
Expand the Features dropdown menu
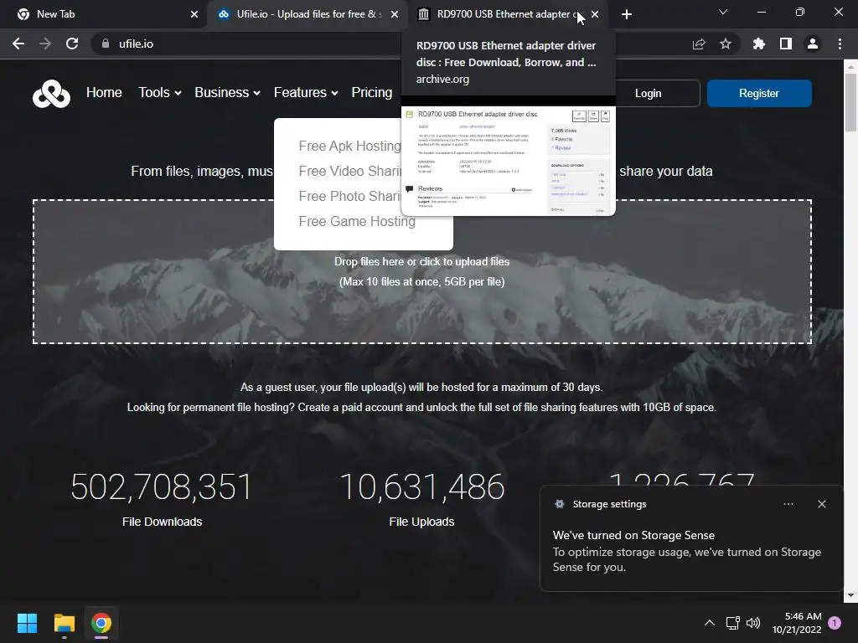click(305, 92)
